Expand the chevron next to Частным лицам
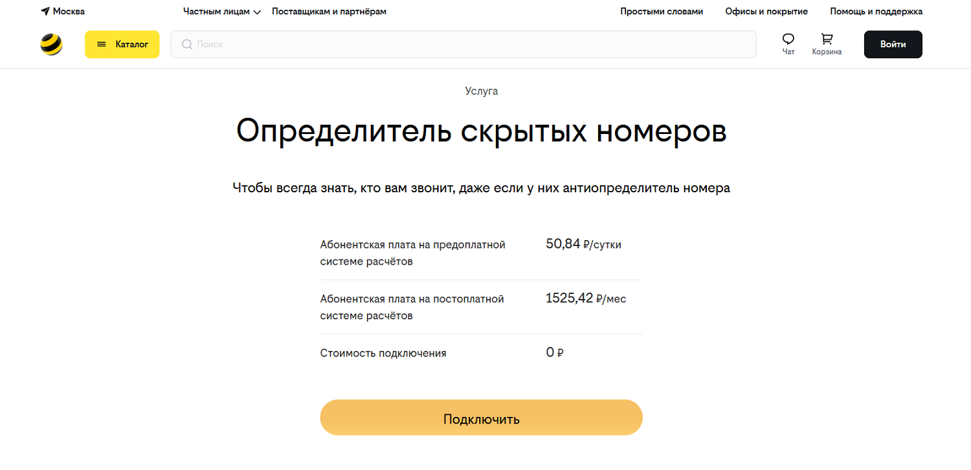The width and height of the screenshot is (971, 470). point(257,12)
